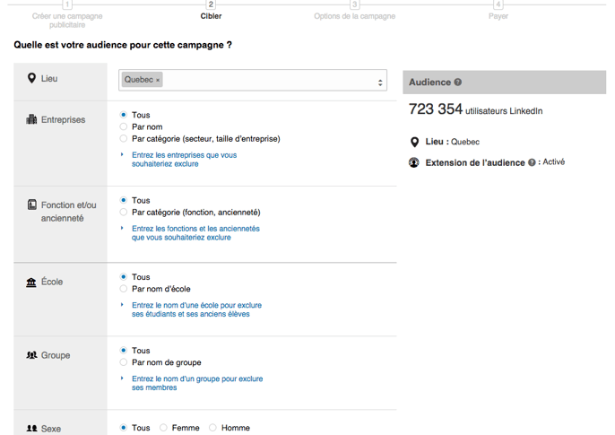
Task: Click the Groupe people icon
Action: click(31, 355)
